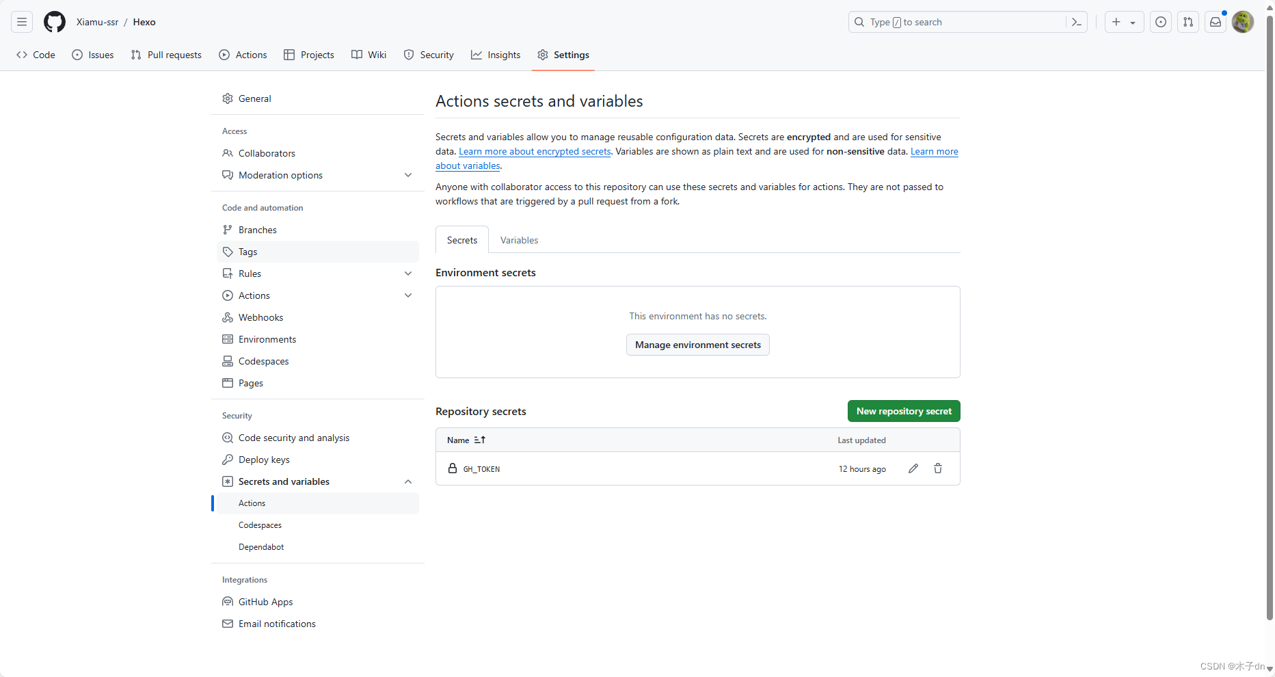Open General settings

pyautogui.click(x=318, y=98)
